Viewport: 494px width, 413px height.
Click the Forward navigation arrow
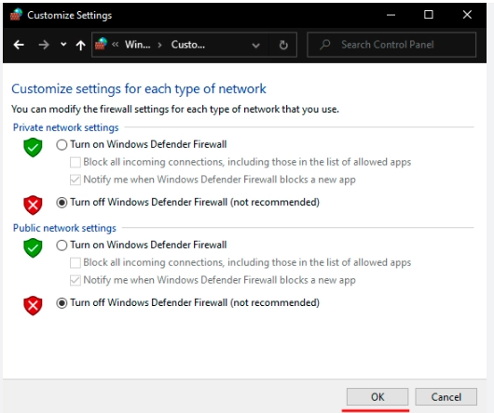[x=44, y=45]
